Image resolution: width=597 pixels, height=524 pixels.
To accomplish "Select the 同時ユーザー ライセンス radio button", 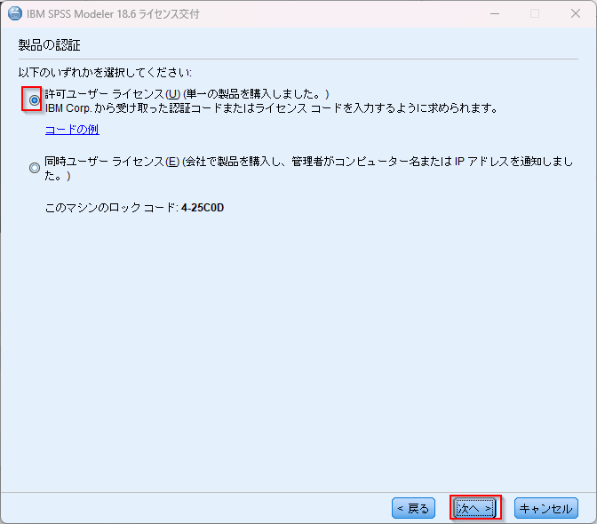I will 35,168.
